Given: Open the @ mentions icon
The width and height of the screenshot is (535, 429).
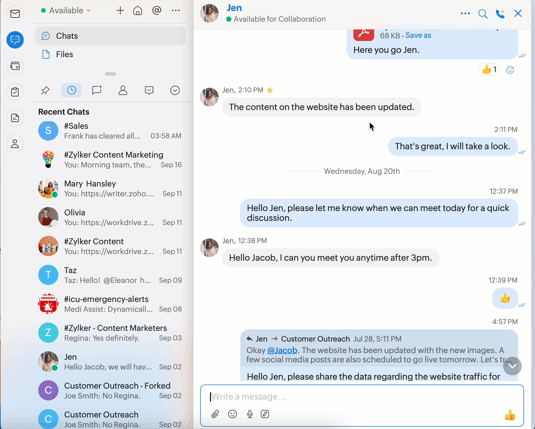Looking at the screenshot, I should (x=156, y=11).
